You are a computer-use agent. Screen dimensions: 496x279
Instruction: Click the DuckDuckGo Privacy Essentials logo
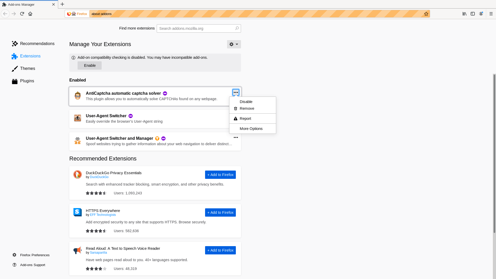click(78, 174)
